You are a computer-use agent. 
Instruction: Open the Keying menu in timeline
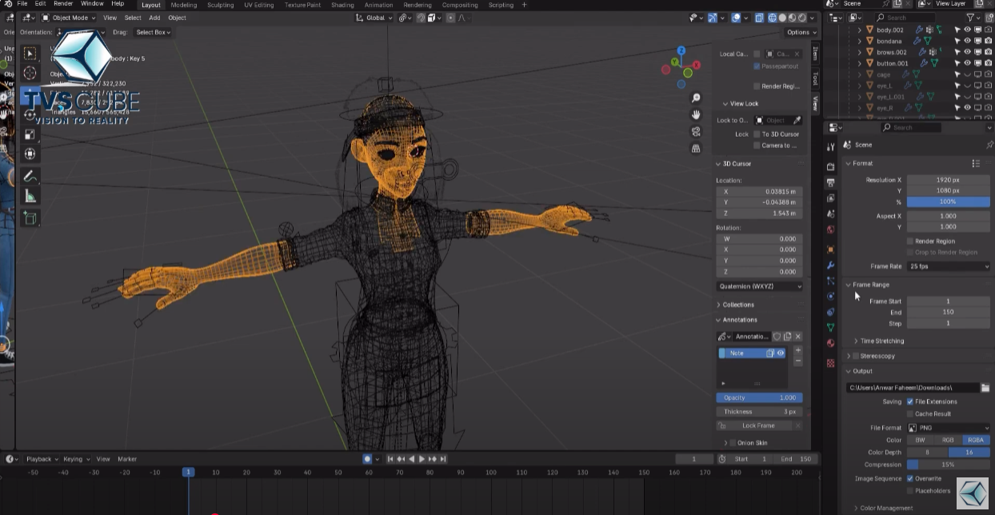(74, 459)
